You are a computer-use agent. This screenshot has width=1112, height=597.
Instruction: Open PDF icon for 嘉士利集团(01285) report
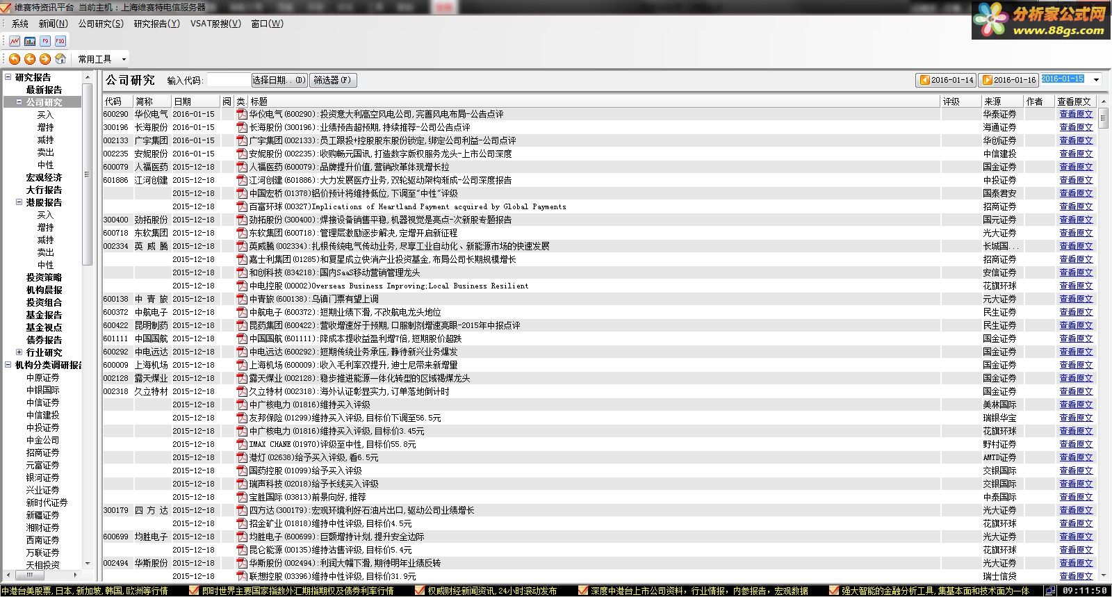pyautogui.click(x=242, y=259)
